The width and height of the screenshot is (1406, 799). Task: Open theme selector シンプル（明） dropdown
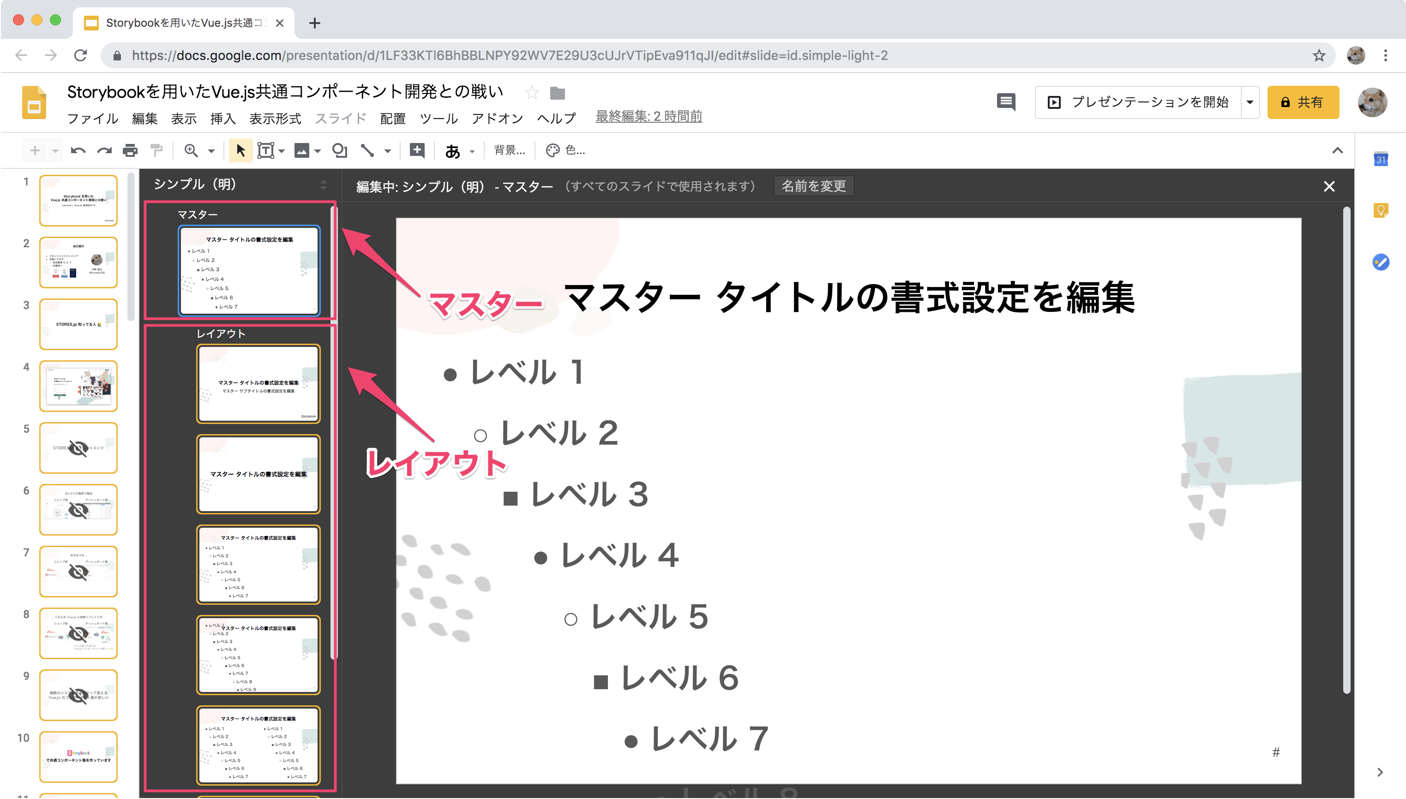pos(240,185)
